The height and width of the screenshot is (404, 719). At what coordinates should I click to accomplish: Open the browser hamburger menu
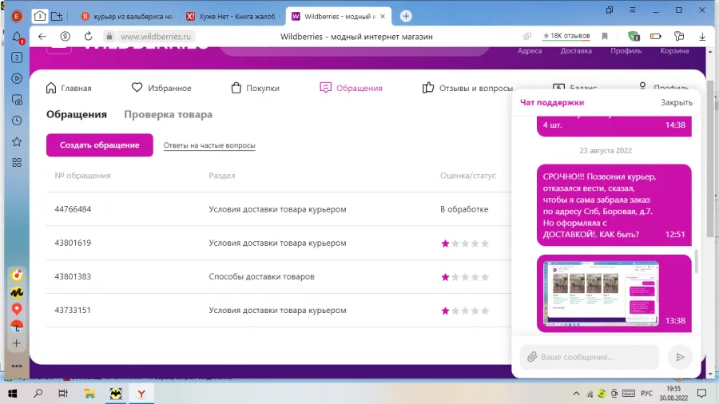[x=633, y=10]
